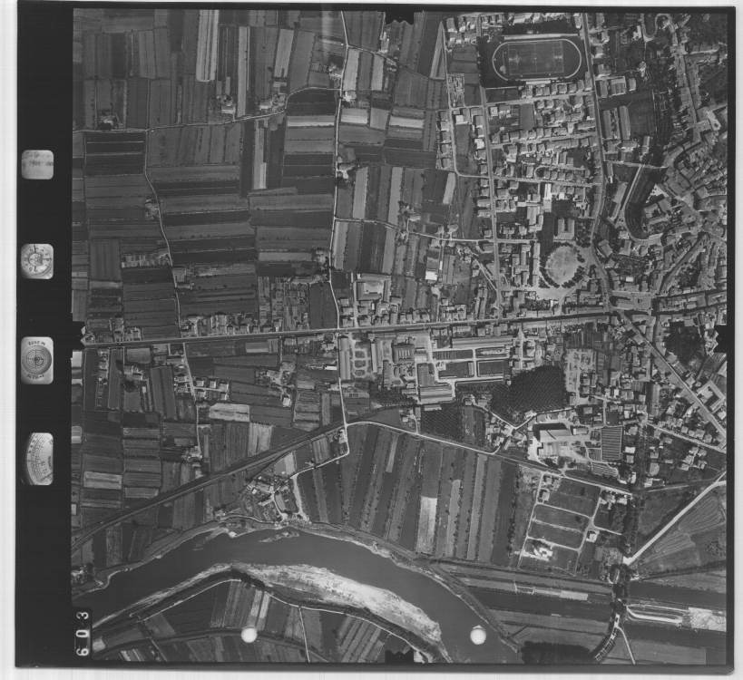This screenshot has width=743, height=680.
Task: Click the right white dot near the river
Action: coord(478,636)
